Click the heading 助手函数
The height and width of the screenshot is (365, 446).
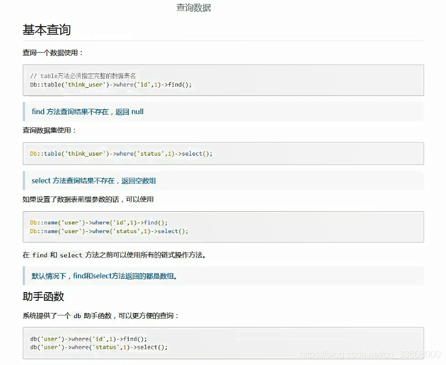click(x=43, y=297)
